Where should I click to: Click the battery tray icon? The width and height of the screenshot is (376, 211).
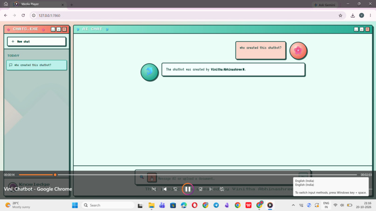click(349, 205)
